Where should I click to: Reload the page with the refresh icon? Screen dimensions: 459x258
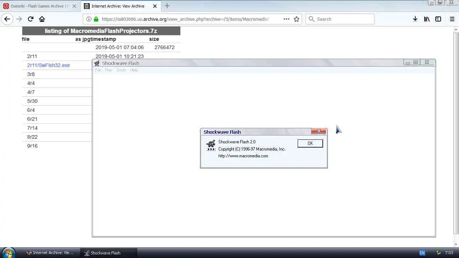(x=30, y=19)
